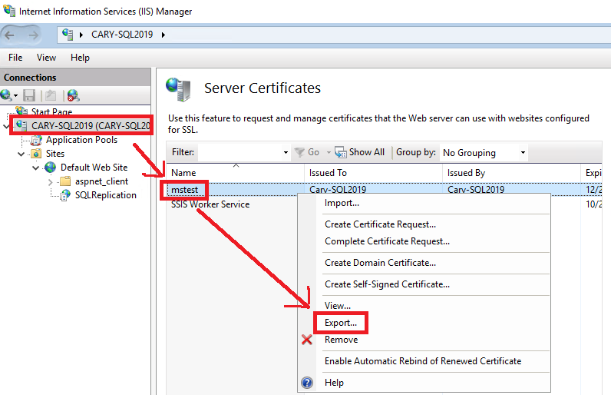Choose Remove from the context menu
The height and width of the screenshot is (395, 611).
pyautogui.click(x=341, y=340)
